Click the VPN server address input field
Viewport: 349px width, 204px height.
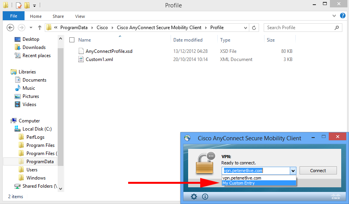click(x=256, y=171)
